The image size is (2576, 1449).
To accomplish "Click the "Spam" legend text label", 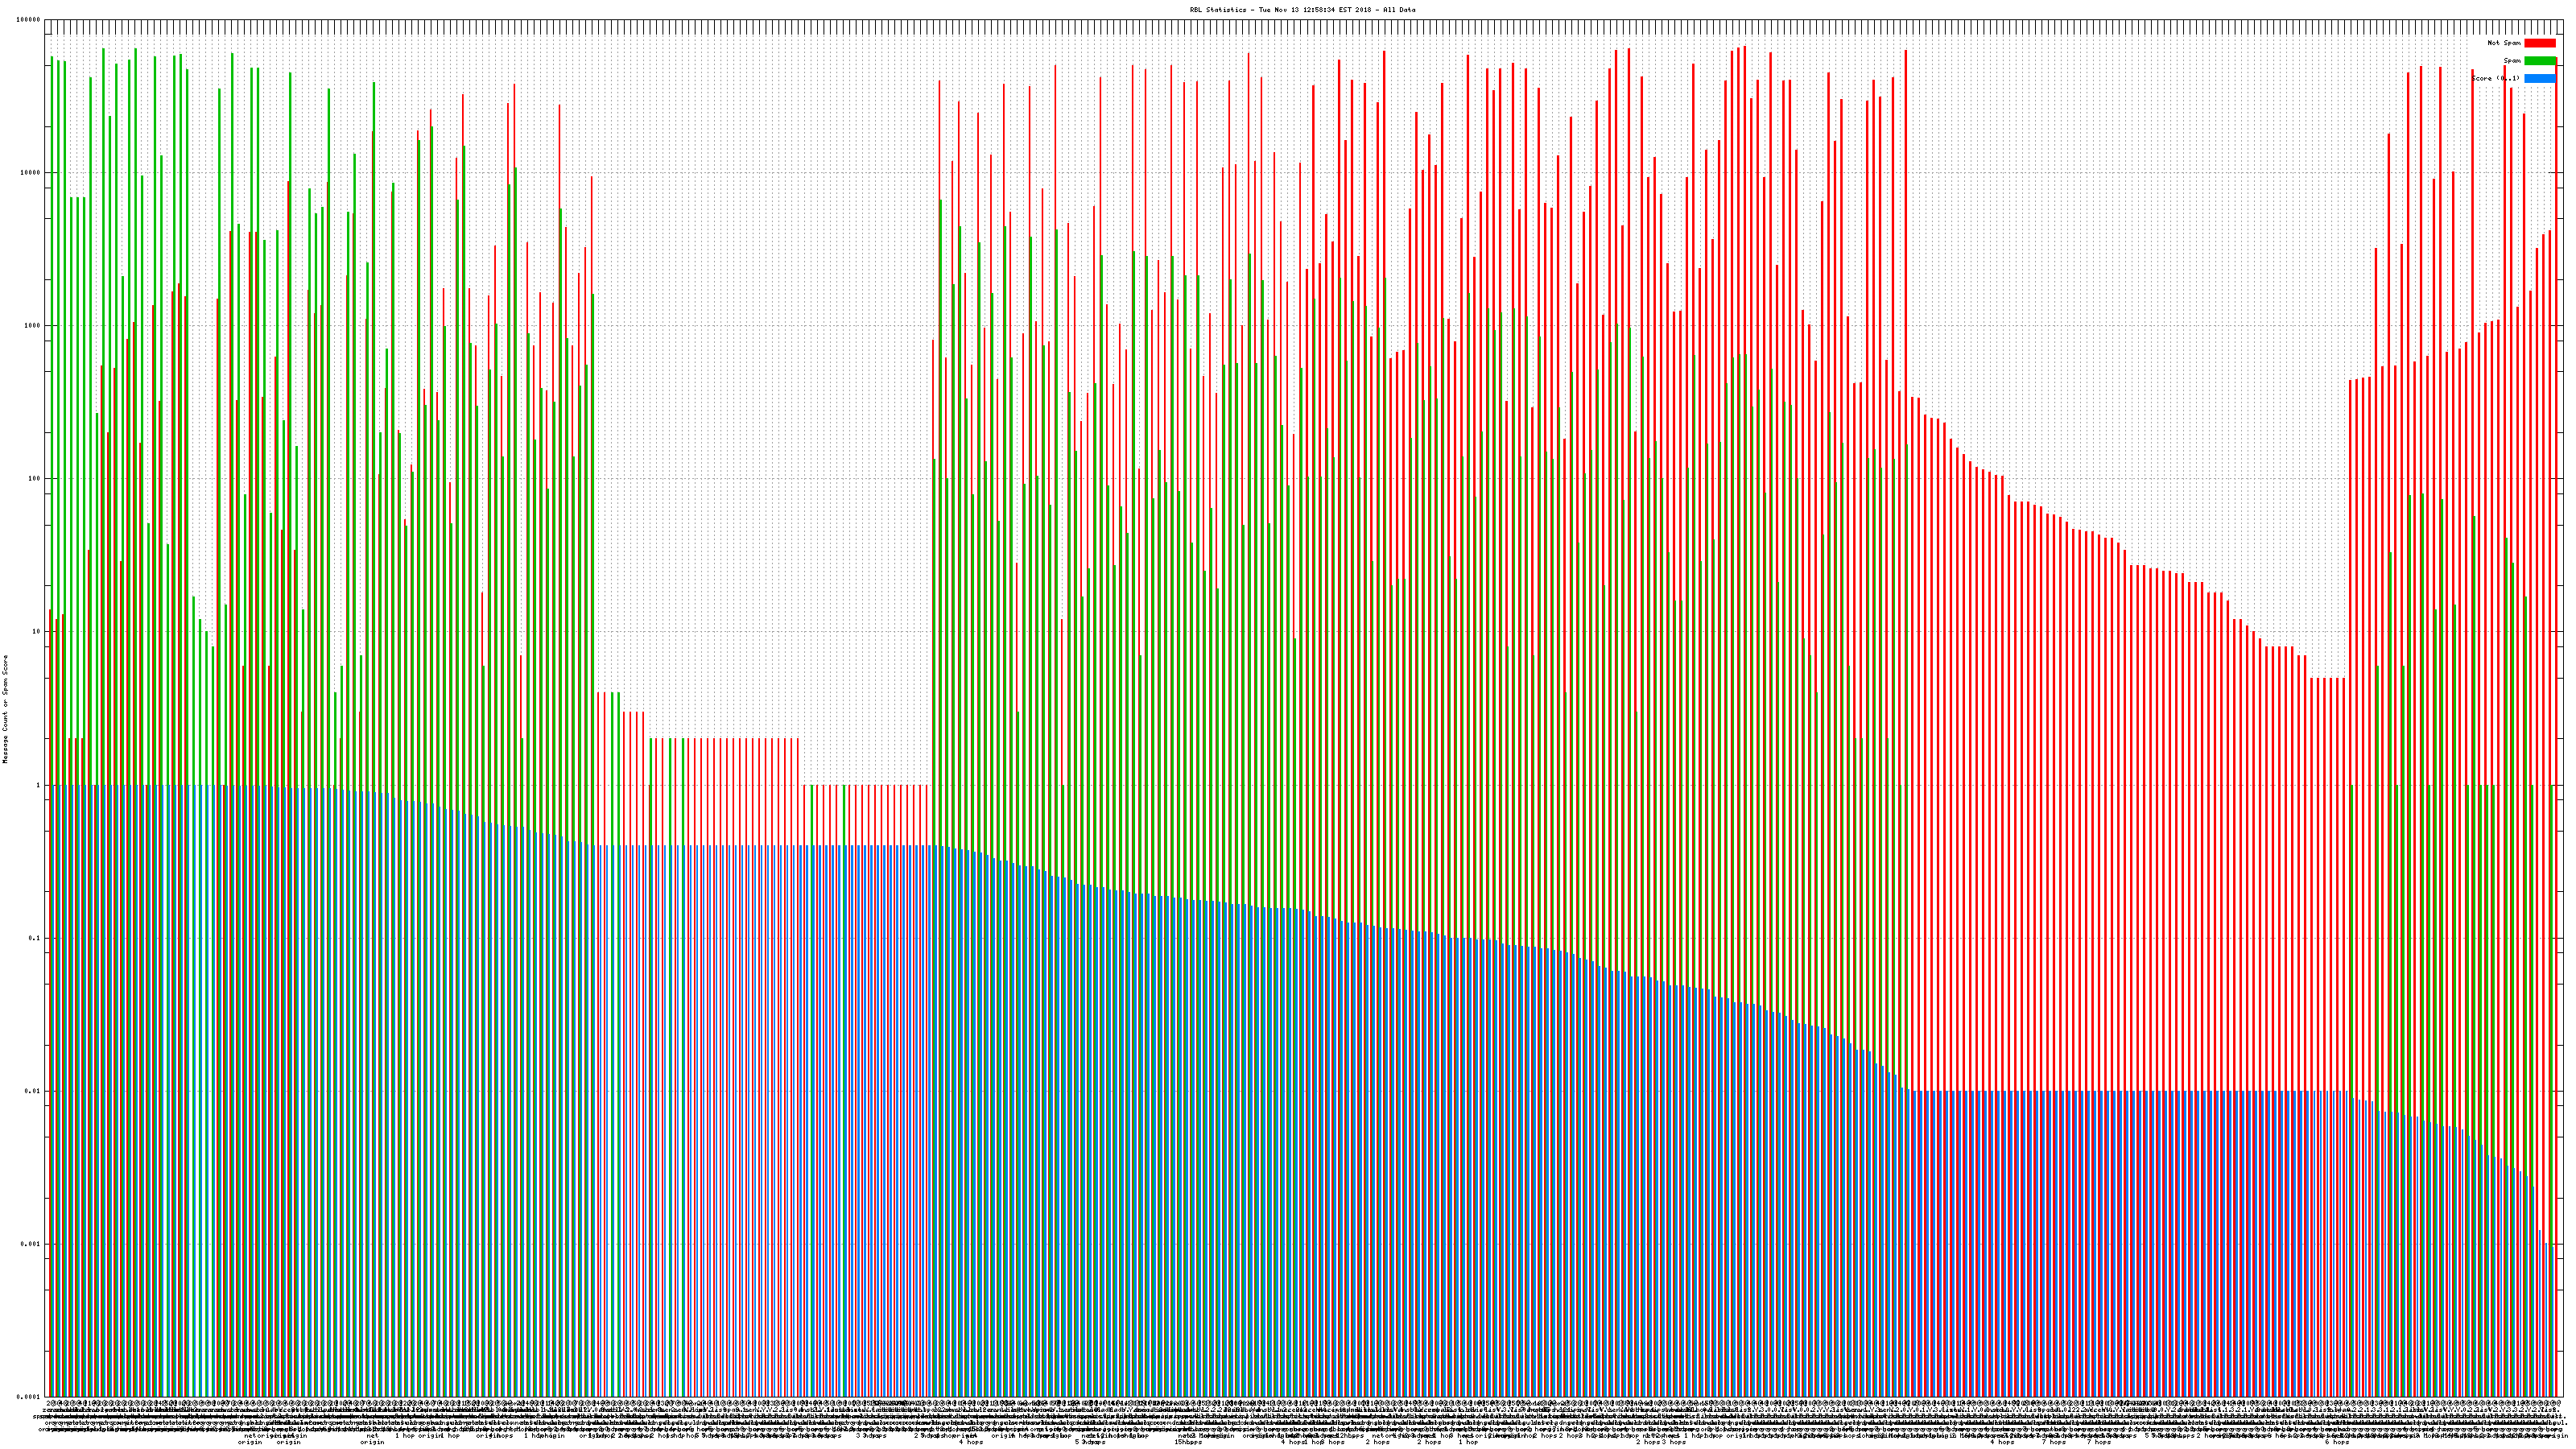I will 2513,61.
